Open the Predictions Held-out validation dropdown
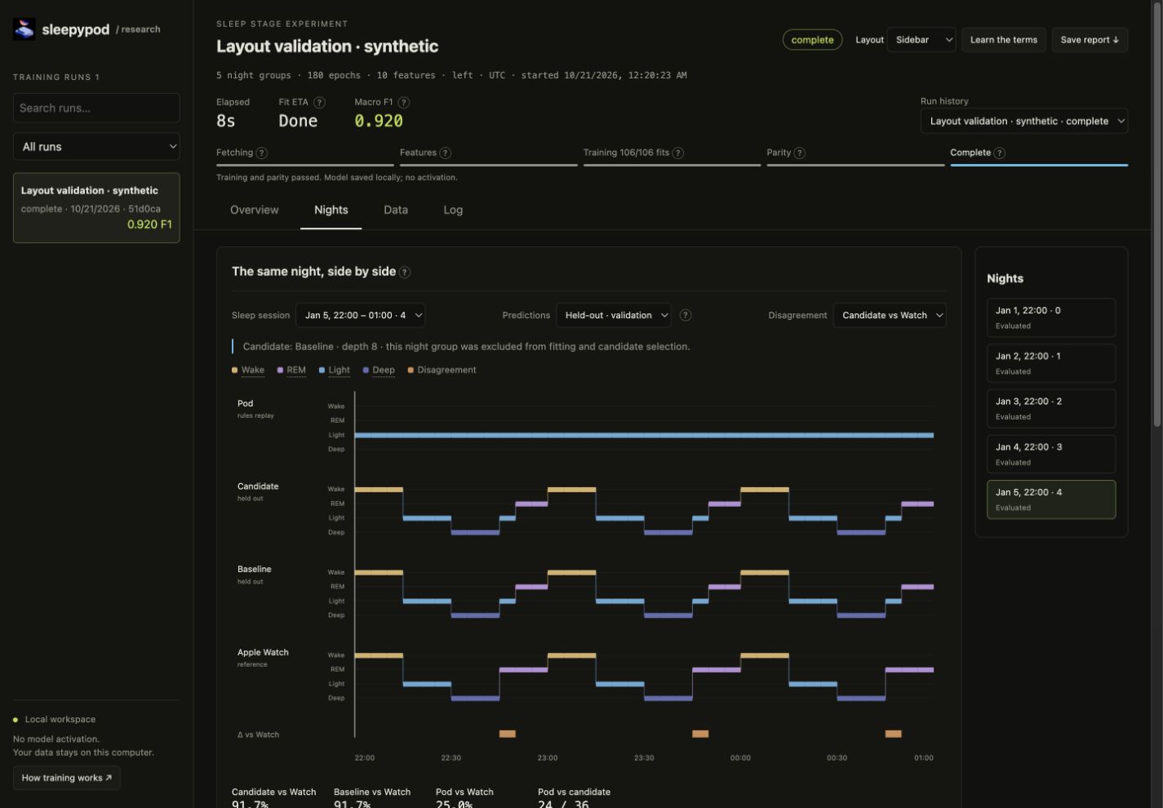Screen dimensions: 1163x808 pos(614,315)
